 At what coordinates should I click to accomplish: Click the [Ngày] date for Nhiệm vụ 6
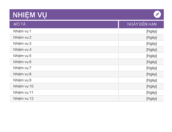pyautogui.click(x=152, y=62)
